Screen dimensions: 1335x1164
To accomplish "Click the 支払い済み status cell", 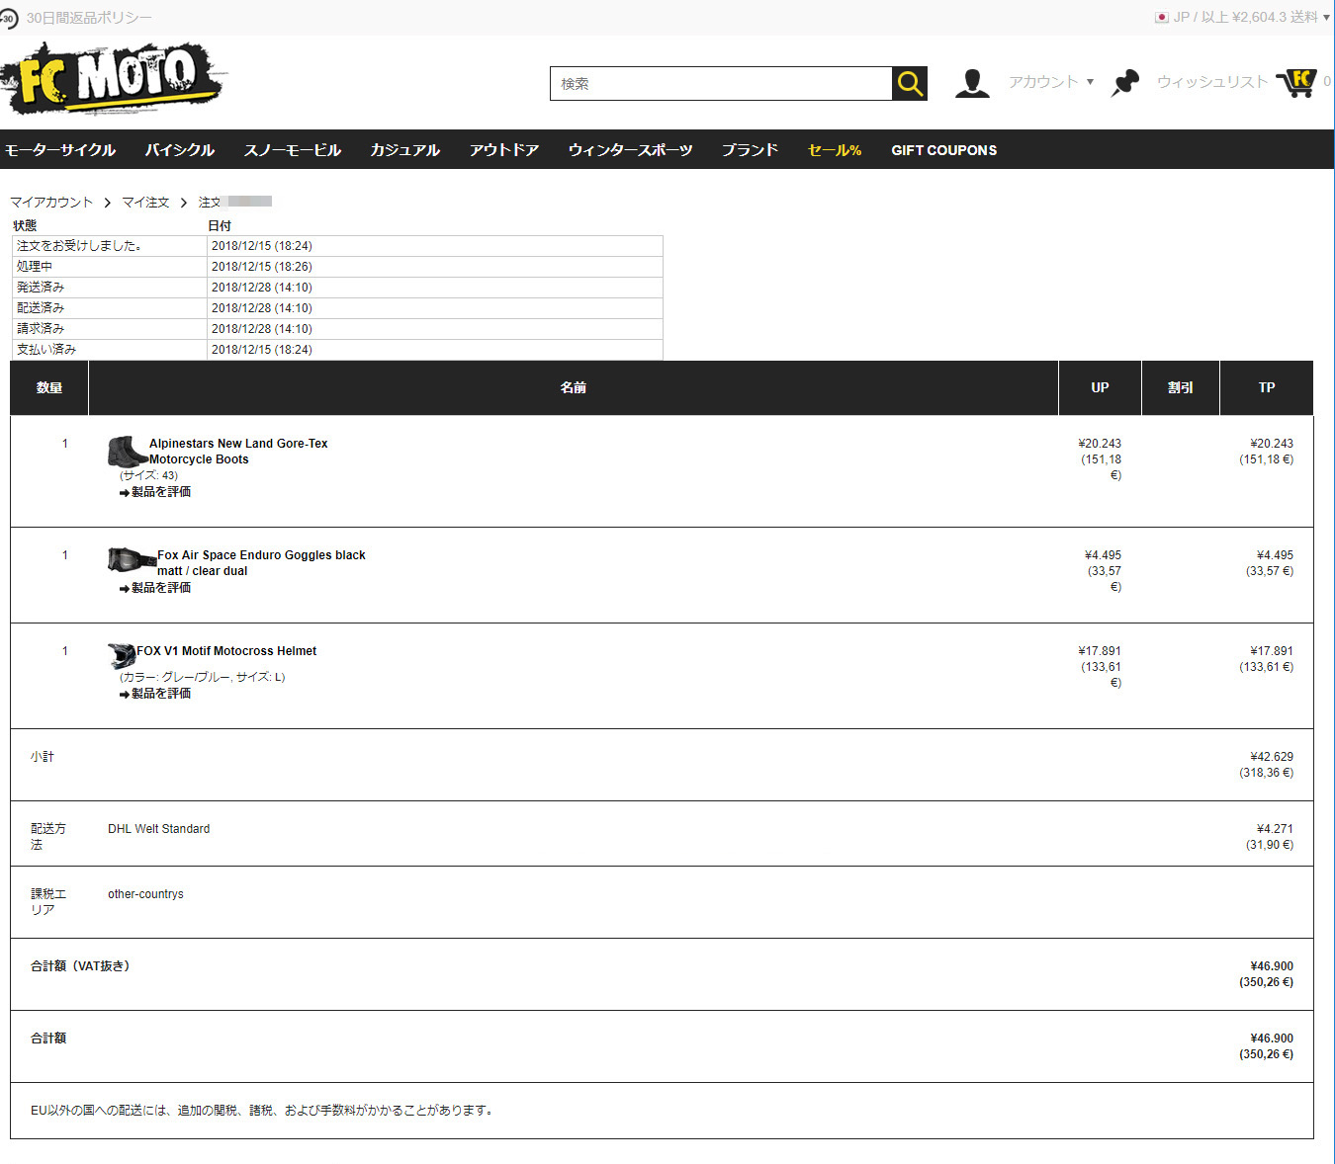I will (x=109, y=350).
